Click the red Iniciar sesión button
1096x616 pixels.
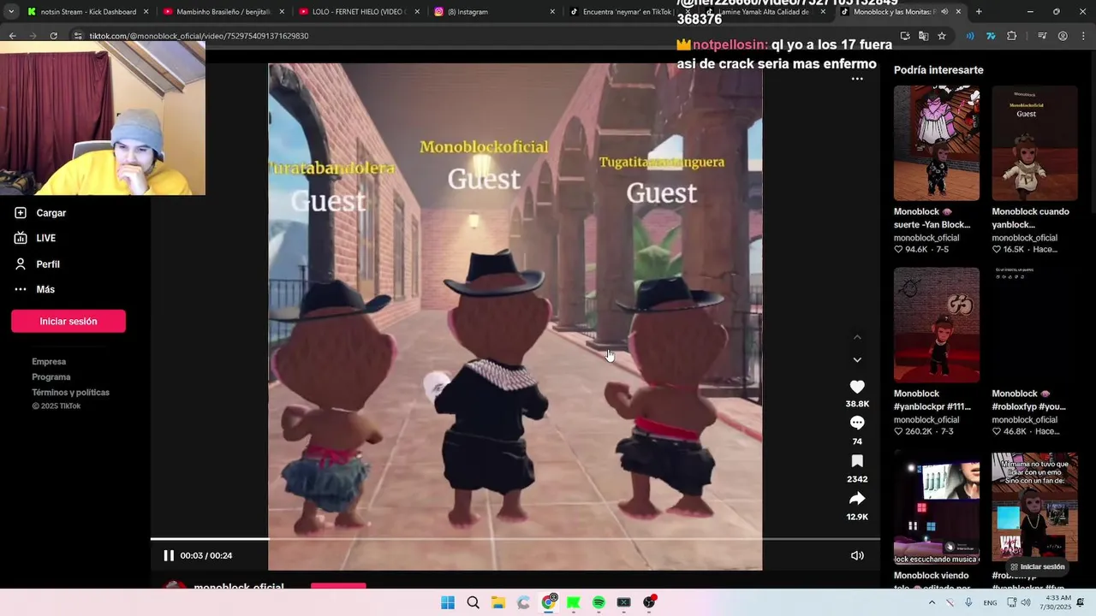68,321
